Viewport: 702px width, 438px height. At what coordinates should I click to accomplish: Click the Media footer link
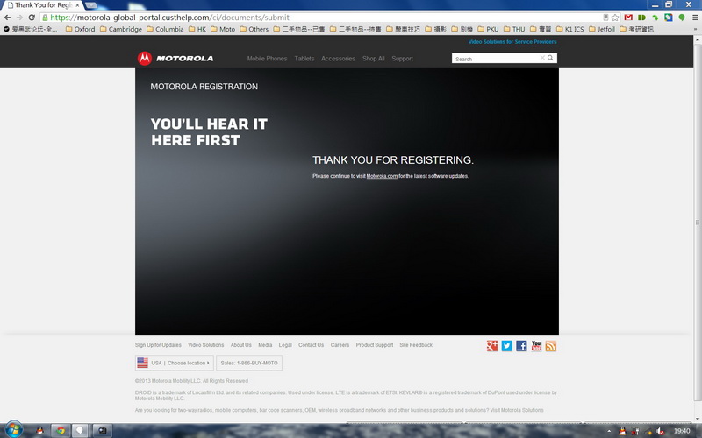coord(265,345)
